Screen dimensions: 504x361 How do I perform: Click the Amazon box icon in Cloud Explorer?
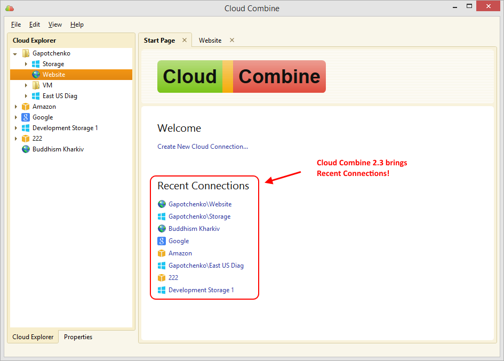coord(26,107)
